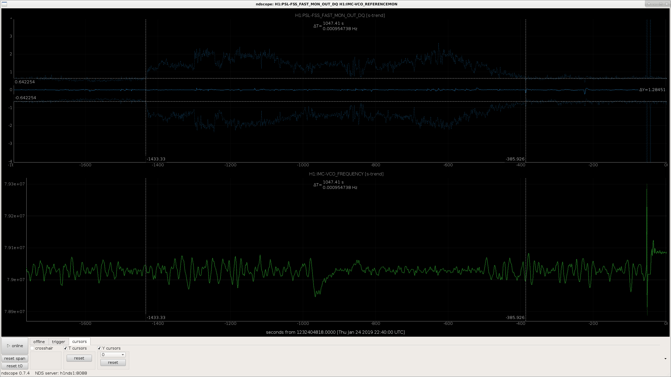Enable the crosshair checkbox
The width and height of the screenshot is (671, 377).
(32, 348)
